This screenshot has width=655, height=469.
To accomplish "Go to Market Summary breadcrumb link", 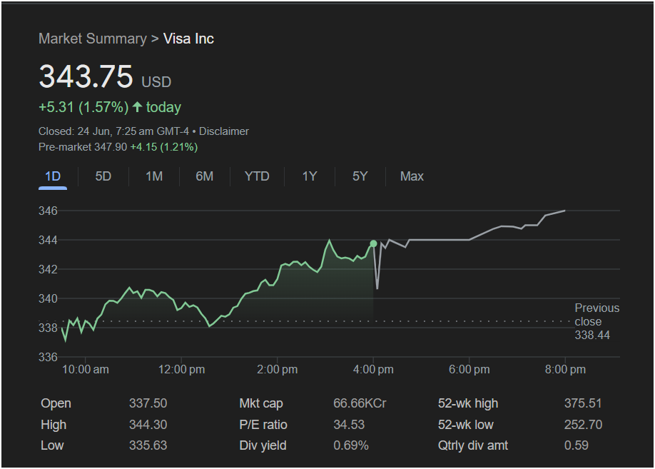I will (x=93, y=39).
